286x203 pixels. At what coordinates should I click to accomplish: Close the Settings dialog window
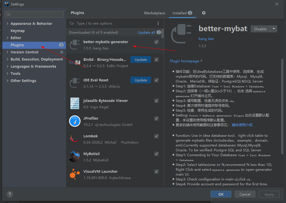tap(277, 4)
